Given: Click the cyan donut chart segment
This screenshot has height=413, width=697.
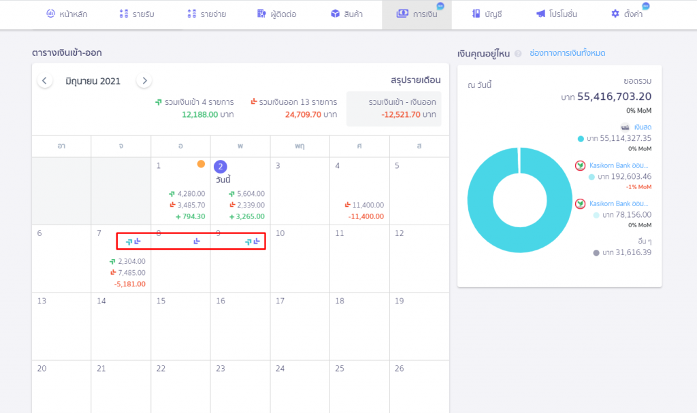Looking at the screenshot, I should click(476, 204).
